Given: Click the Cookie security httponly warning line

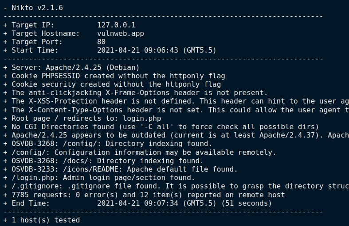Looking at the screenshot, I should [x=112, y=84].
